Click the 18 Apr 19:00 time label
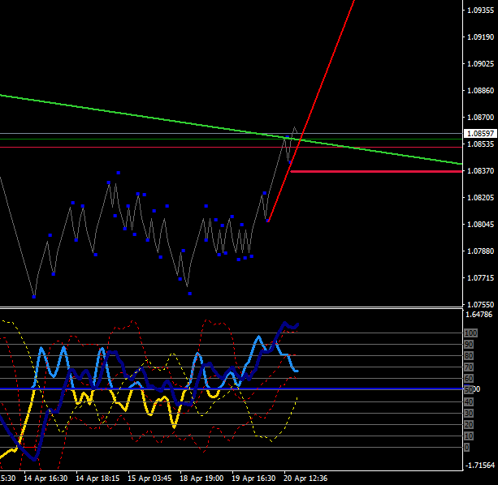Screen dimensions: 498x485 (x=201, y=478)
